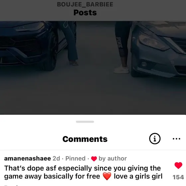Image resolution: width=186 pixels, height=186 pixels.
Task: Tap the small heart beside "by author"
Action: (94, 159)
